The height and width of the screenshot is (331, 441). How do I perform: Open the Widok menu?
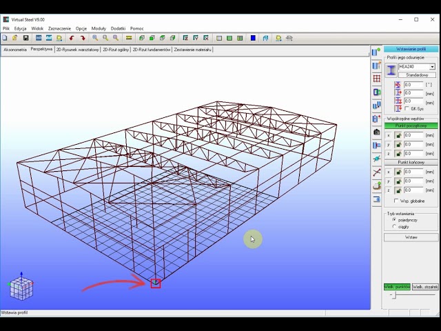[x=37, y=28]
